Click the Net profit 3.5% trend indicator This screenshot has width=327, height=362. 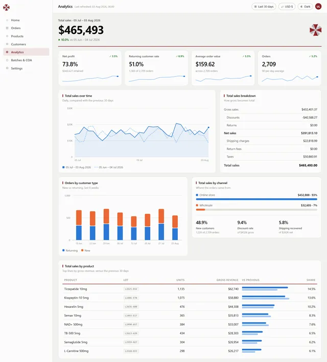[x=113, y=56]
